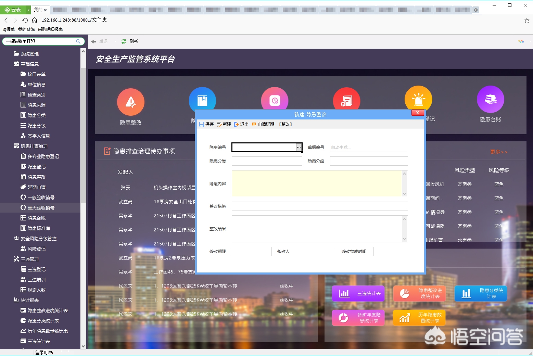Select 重大验收销号 in the sidebar
Viewport: 533px width, 356px height.
[x=38, y=208]
